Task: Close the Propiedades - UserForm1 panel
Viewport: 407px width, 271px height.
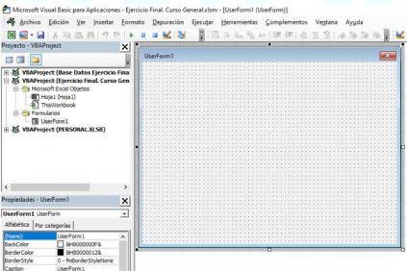Action: (125, 201)
